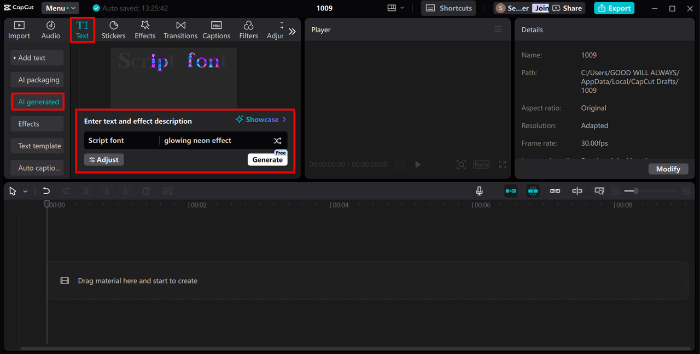Zoom out the timeline with minus icon
700x354 pixels.
(616, 191)
